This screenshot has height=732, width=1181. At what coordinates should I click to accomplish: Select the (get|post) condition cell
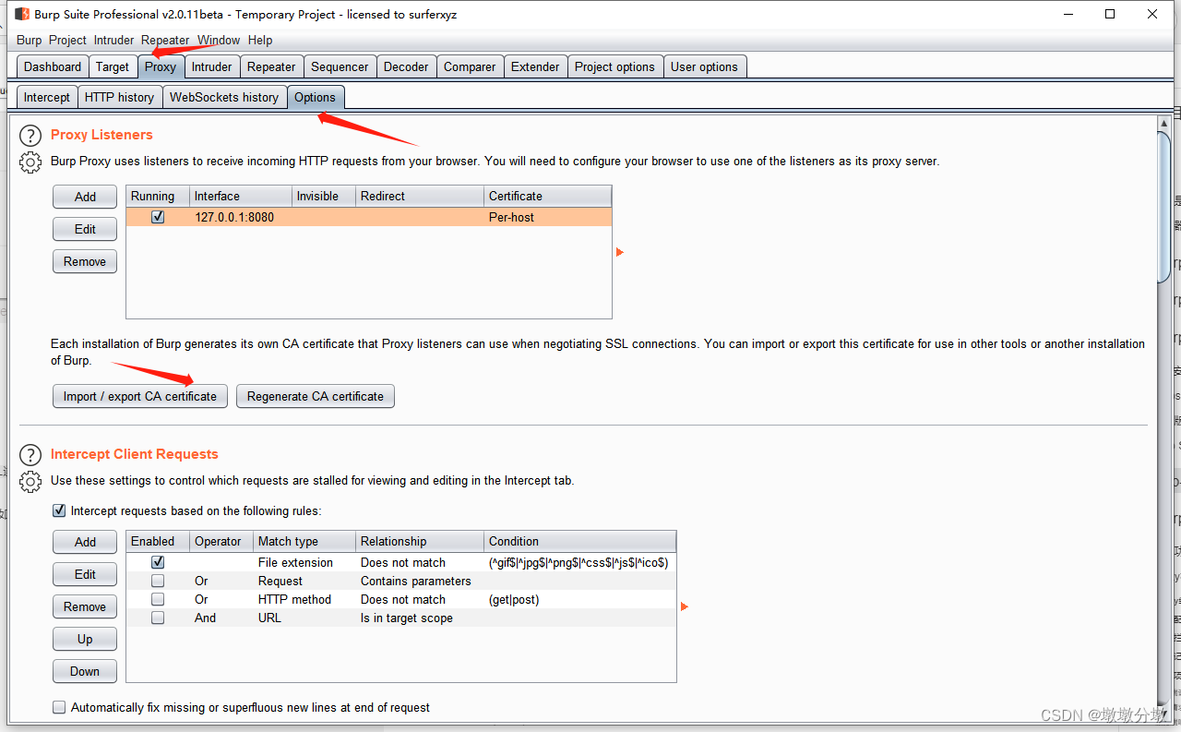pyautogui.click(x=580, y=599)
